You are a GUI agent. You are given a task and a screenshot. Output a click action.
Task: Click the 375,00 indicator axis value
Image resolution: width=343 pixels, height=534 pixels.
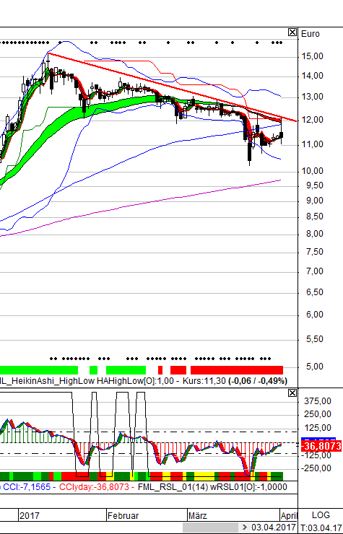click(x=318, y=401)
